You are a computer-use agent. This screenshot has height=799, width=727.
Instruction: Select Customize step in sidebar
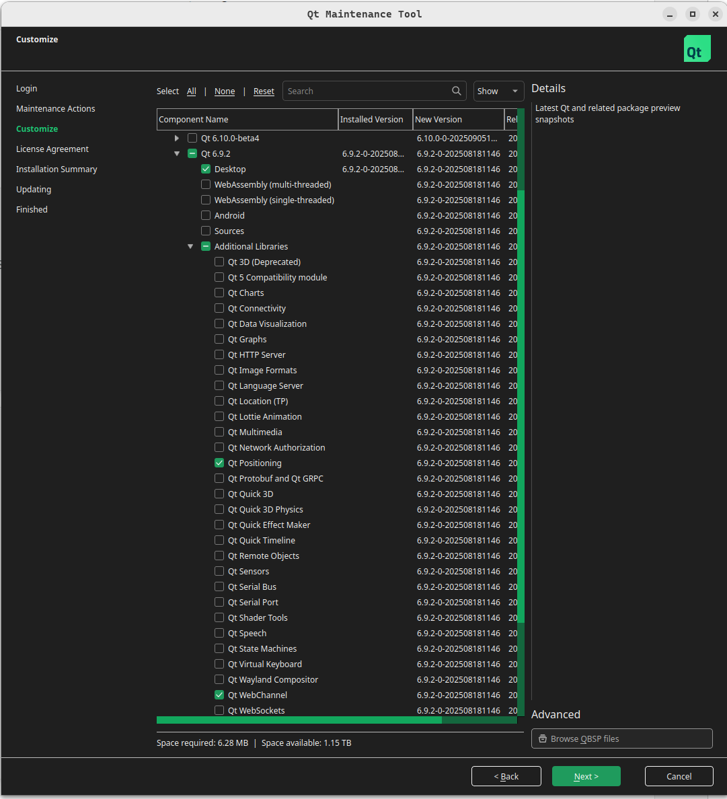pos(37,129)
